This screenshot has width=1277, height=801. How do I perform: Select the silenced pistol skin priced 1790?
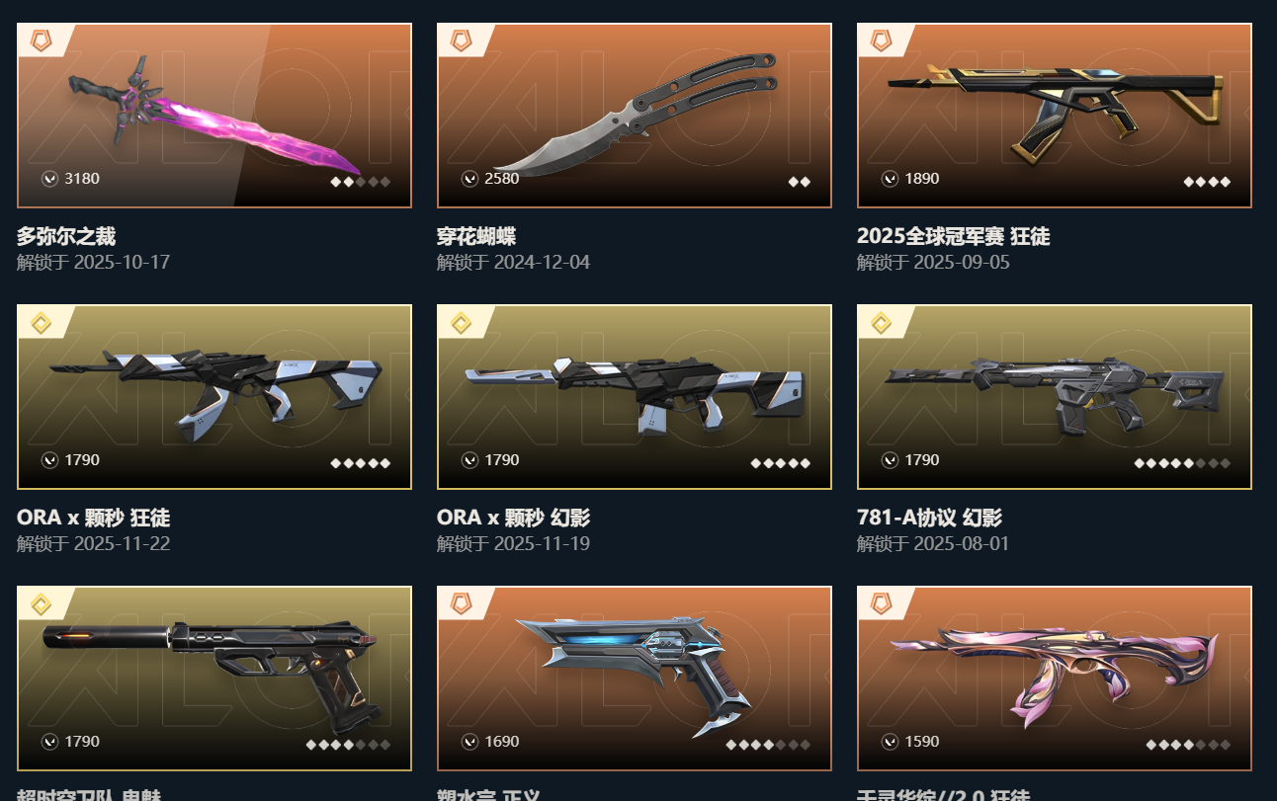coord(214,679)
